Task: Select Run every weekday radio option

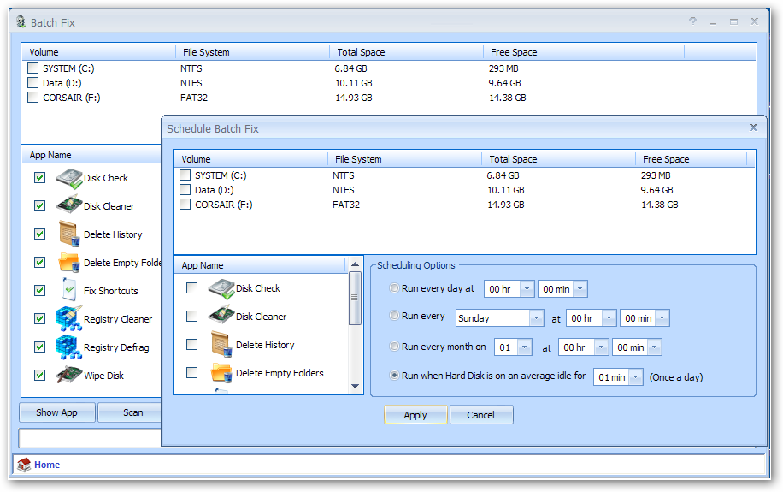Action: click(x=394, y=316)
